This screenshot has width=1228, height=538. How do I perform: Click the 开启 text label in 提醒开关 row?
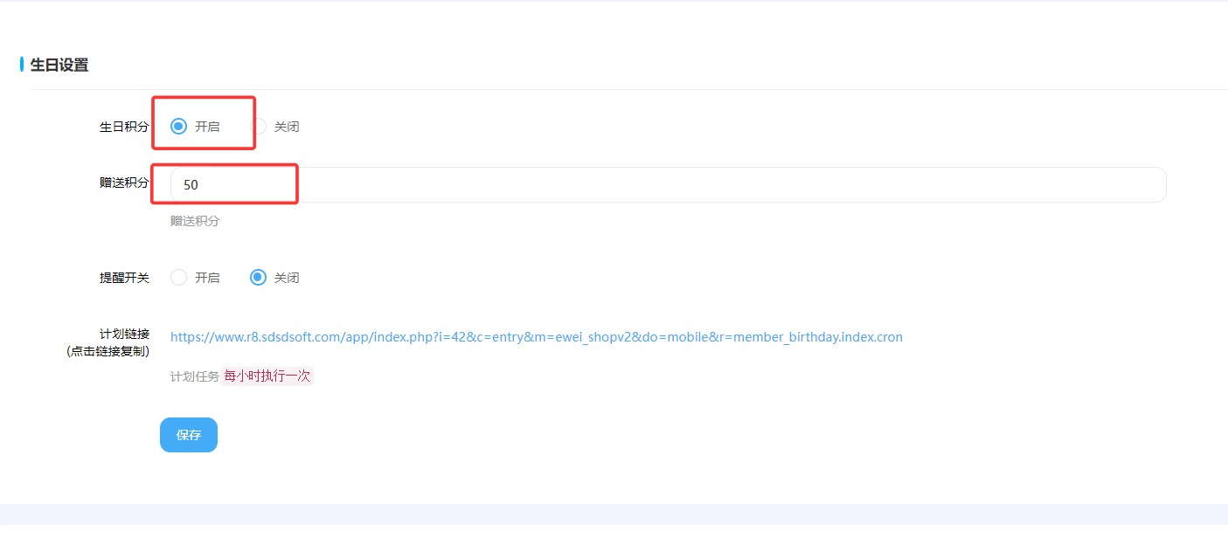pos(207,278)
